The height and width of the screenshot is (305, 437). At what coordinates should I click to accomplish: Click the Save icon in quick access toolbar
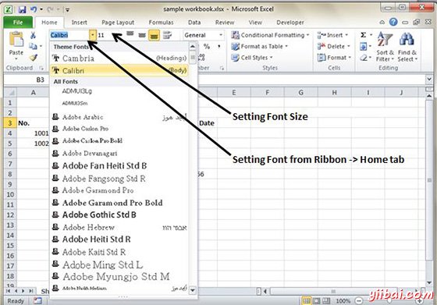[22, 9]
